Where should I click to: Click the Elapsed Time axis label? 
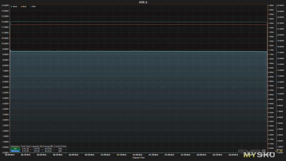tap(139, 157)
